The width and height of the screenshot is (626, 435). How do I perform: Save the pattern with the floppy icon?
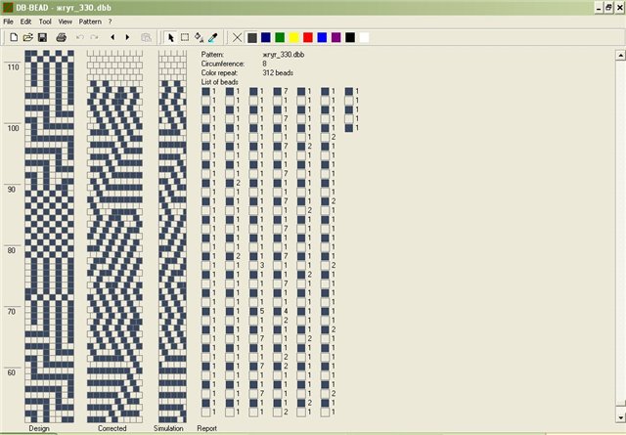pos(42,37)
